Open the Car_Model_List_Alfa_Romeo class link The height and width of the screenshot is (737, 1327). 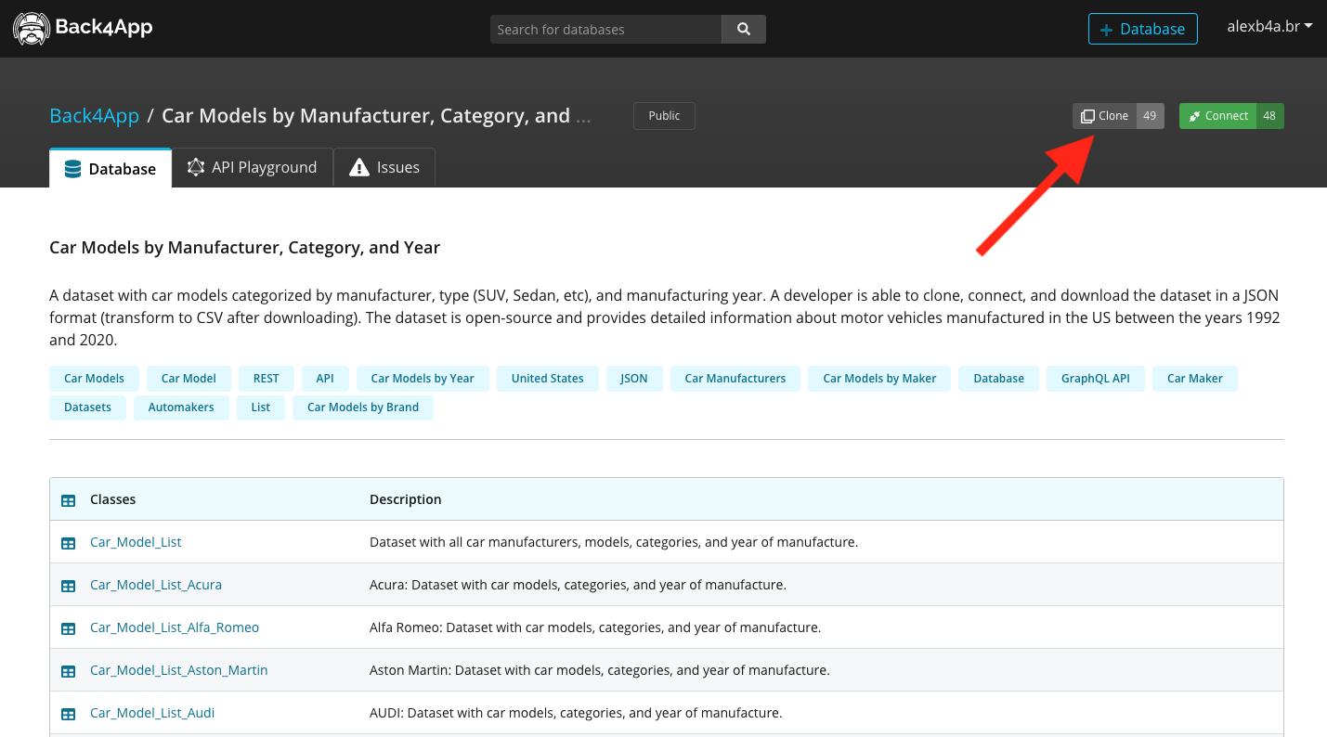click(x=175, y=627)
